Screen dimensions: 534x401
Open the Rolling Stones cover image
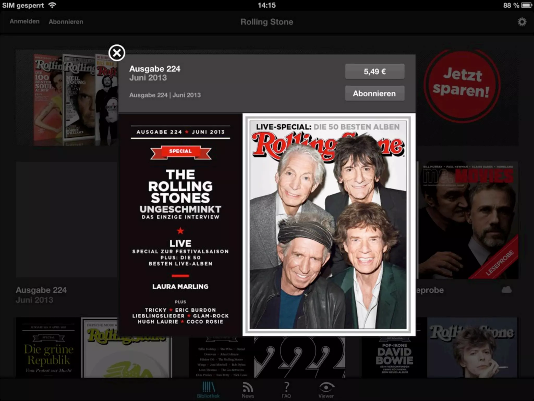pos(328,225)
